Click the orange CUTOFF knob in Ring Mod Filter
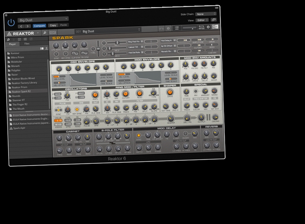This screenshot has width=305, height=224. (x=125, y=94)
